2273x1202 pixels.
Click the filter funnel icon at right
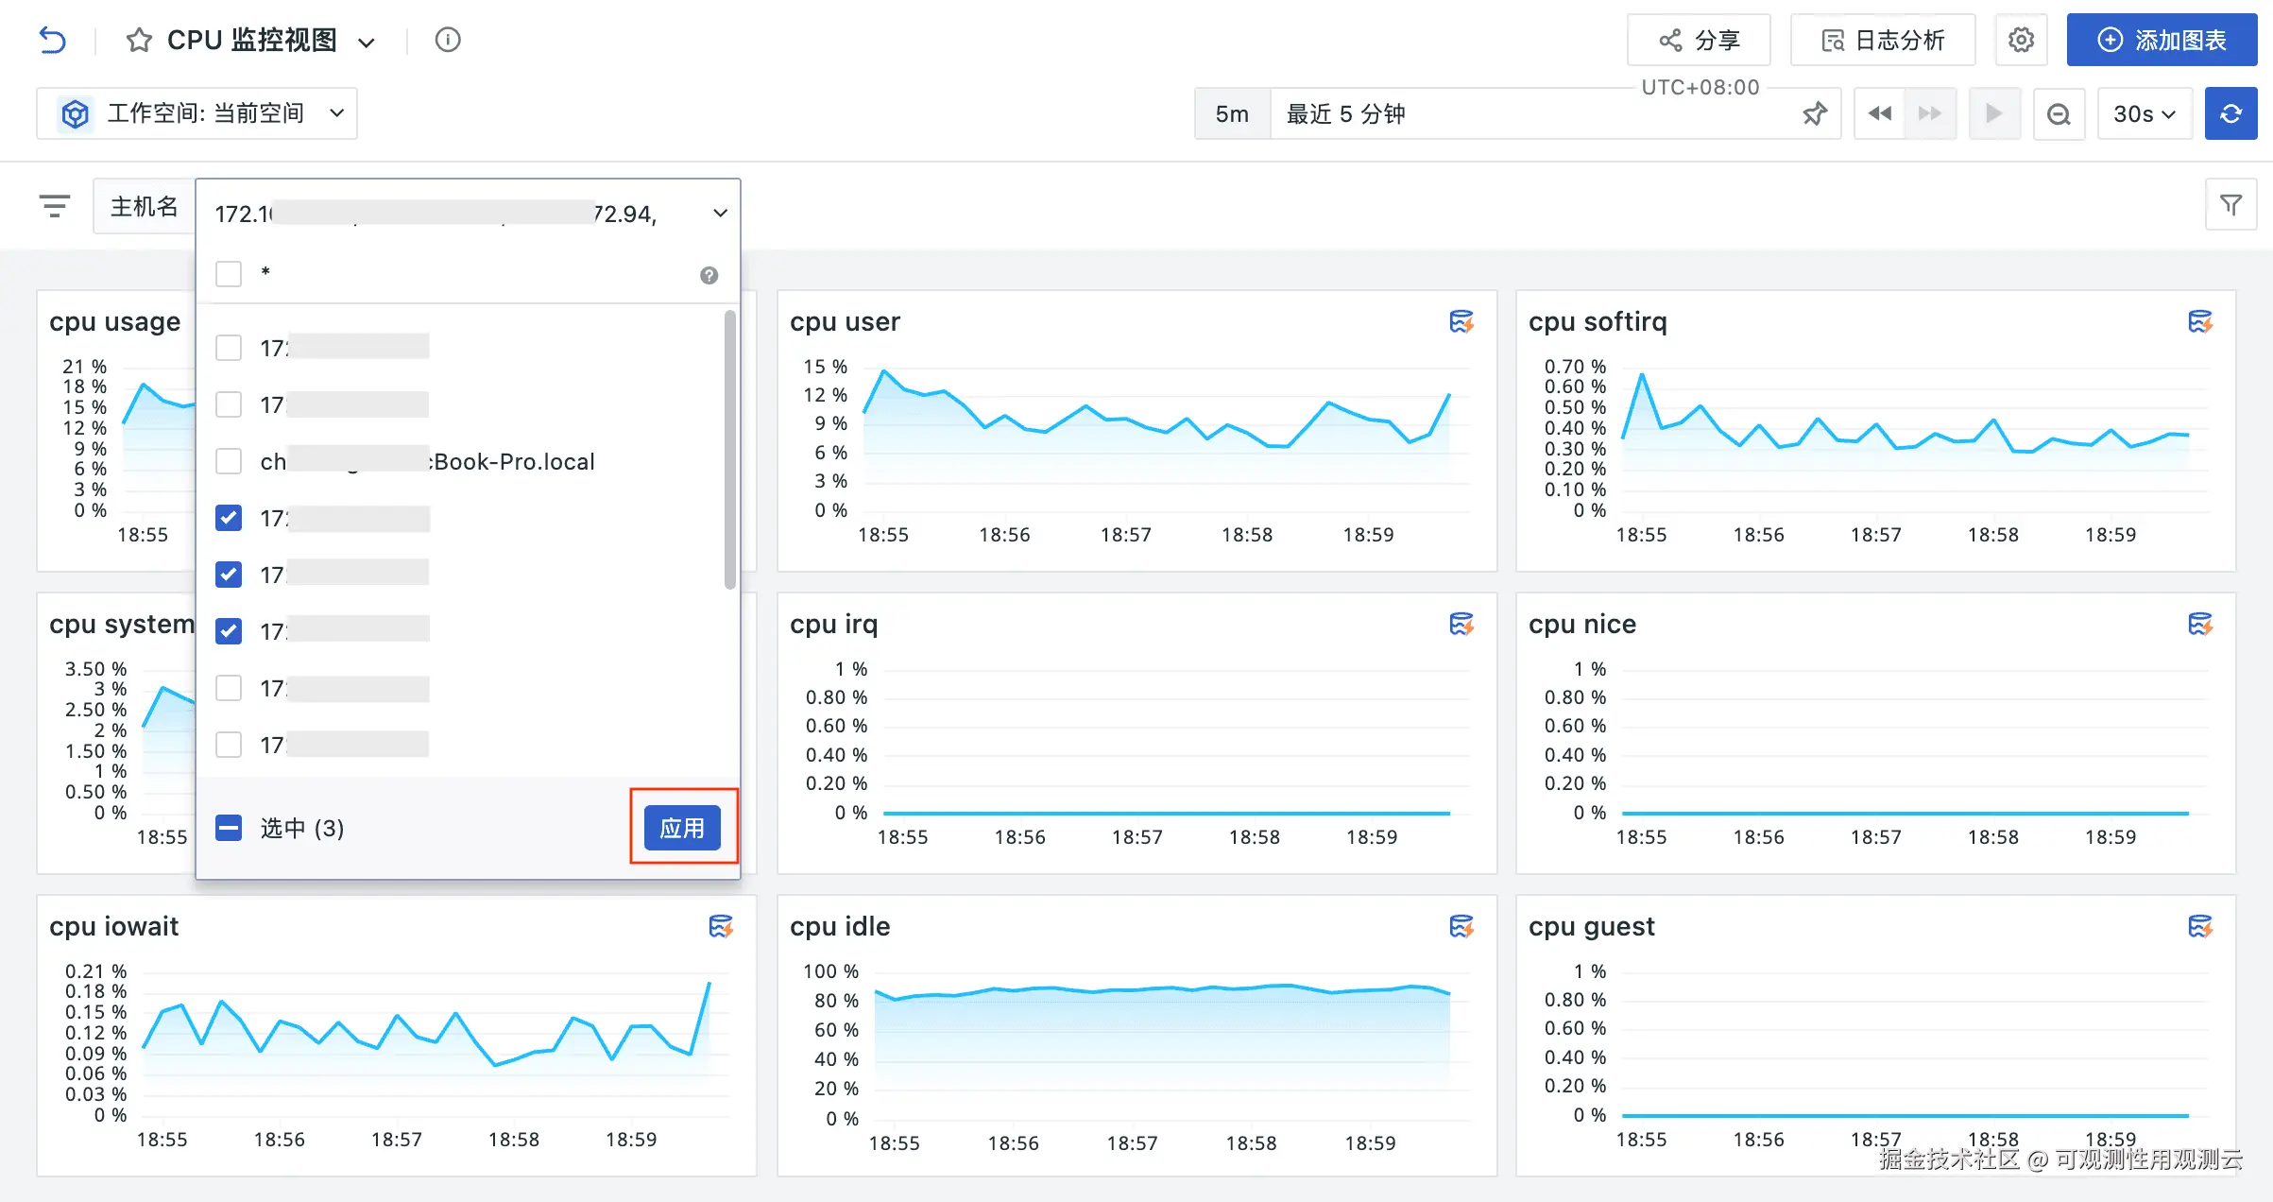(2230, 205)
